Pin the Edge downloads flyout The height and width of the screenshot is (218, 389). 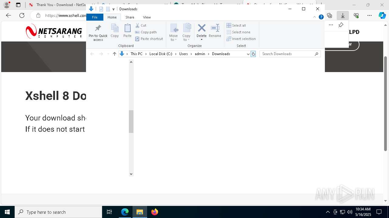[341, 25]
